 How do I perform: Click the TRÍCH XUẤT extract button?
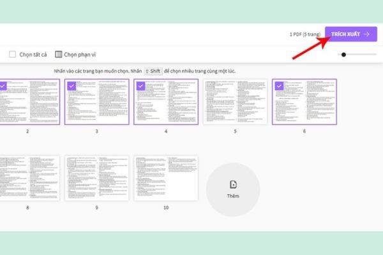(x=350, y=34)
